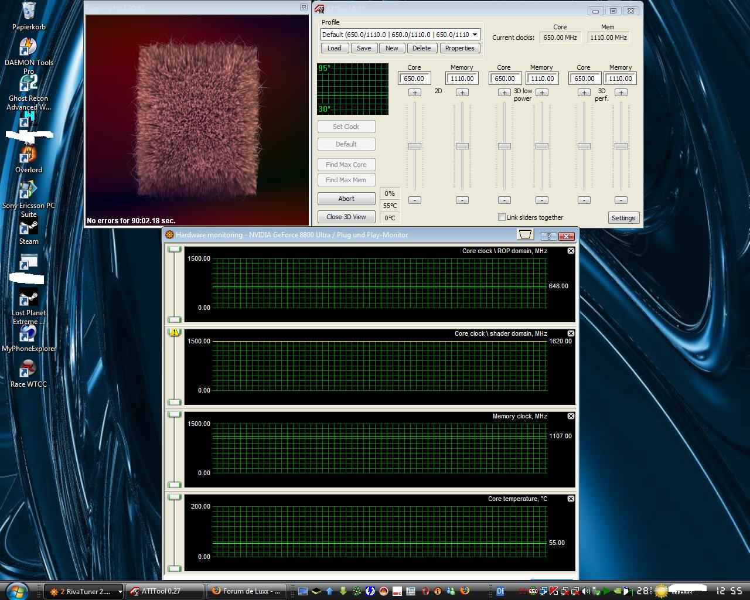Close the Core clock ROP domain graph

click(571, 251)
